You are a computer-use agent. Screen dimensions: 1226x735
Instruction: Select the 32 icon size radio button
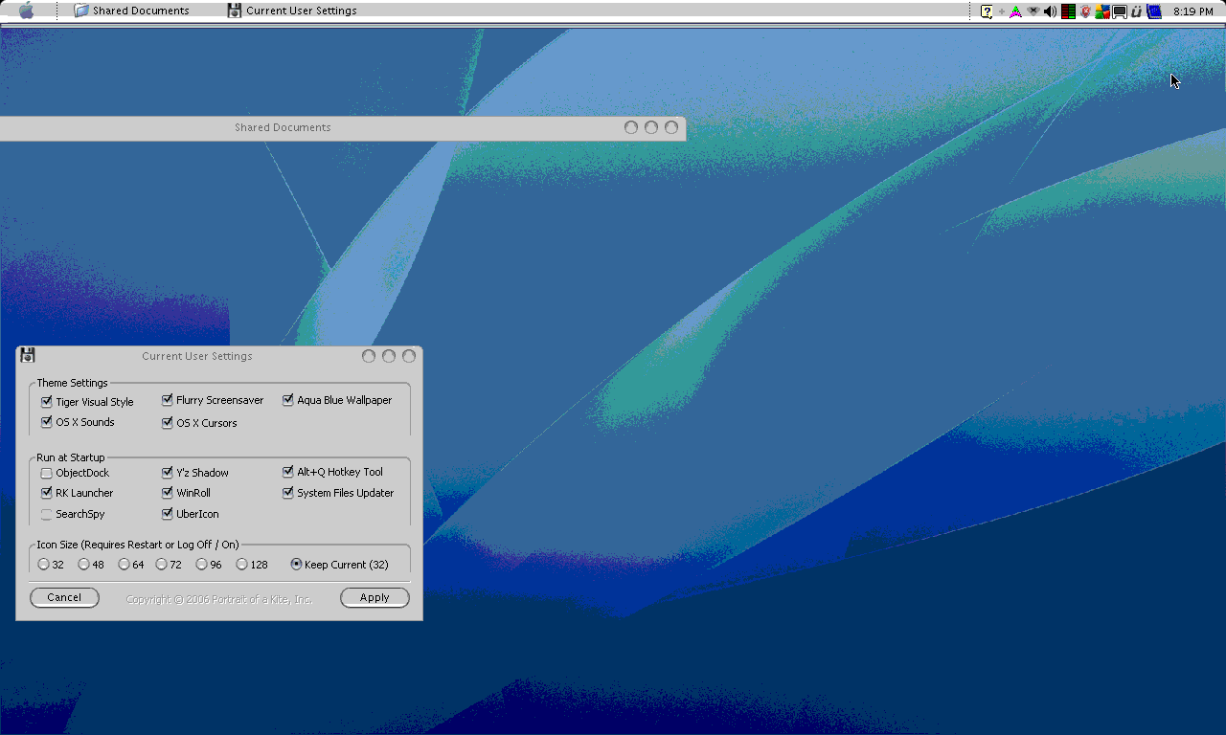coord(44,565)
